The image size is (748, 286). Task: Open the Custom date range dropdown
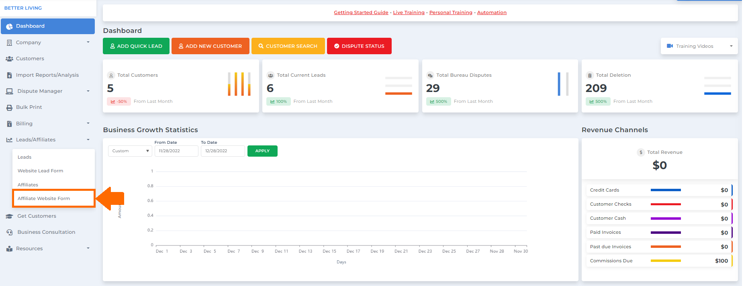coord(130,151)
